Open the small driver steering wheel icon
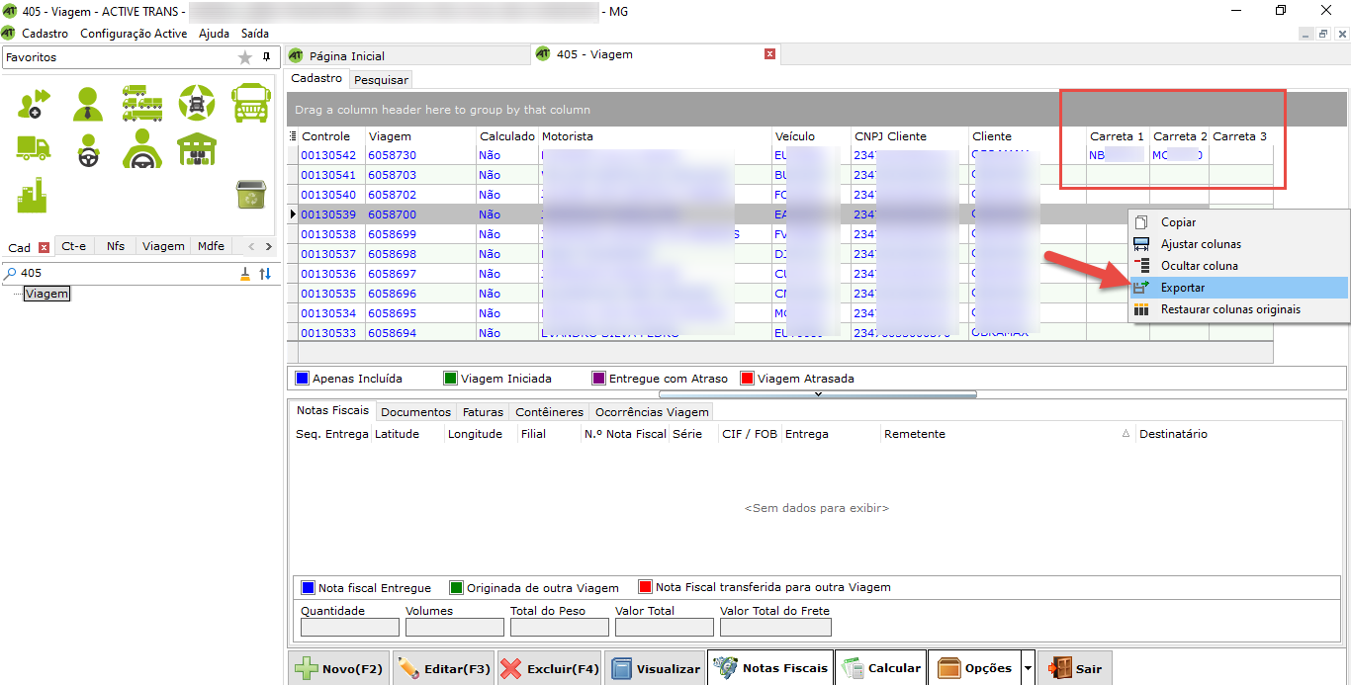The image size is (1351, 685). [88, 150]
